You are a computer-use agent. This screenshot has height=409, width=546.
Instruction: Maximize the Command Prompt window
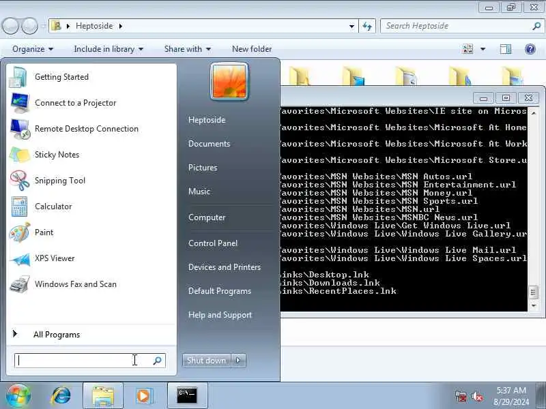pos(506,97)
